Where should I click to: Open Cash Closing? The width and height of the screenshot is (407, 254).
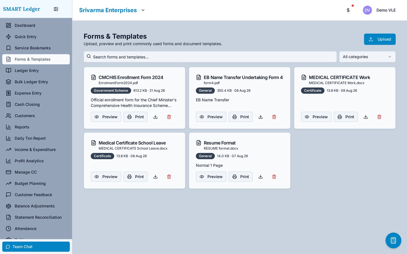(36, 104)
